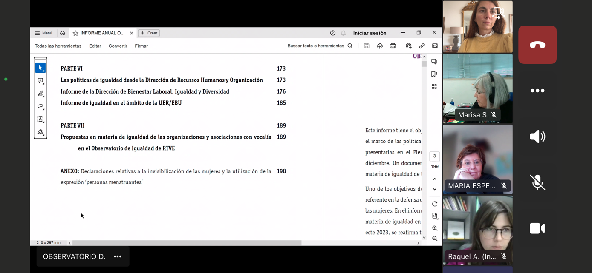Copy link with the chain icon

coord(422,46)
